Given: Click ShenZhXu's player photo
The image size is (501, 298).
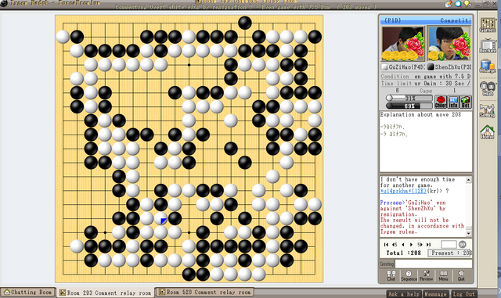Looking at the screenshot, I should (449, 44).
